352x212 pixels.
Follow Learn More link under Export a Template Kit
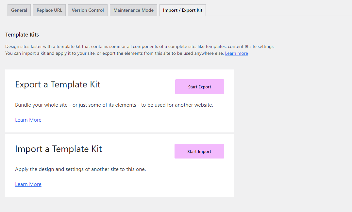(x=28, y=120)
